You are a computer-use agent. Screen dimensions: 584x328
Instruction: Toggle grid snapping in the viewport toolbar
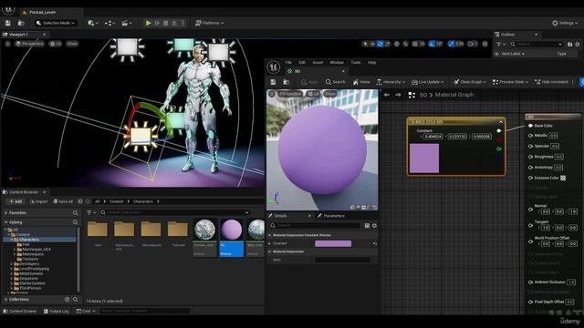tap(415, 44)
